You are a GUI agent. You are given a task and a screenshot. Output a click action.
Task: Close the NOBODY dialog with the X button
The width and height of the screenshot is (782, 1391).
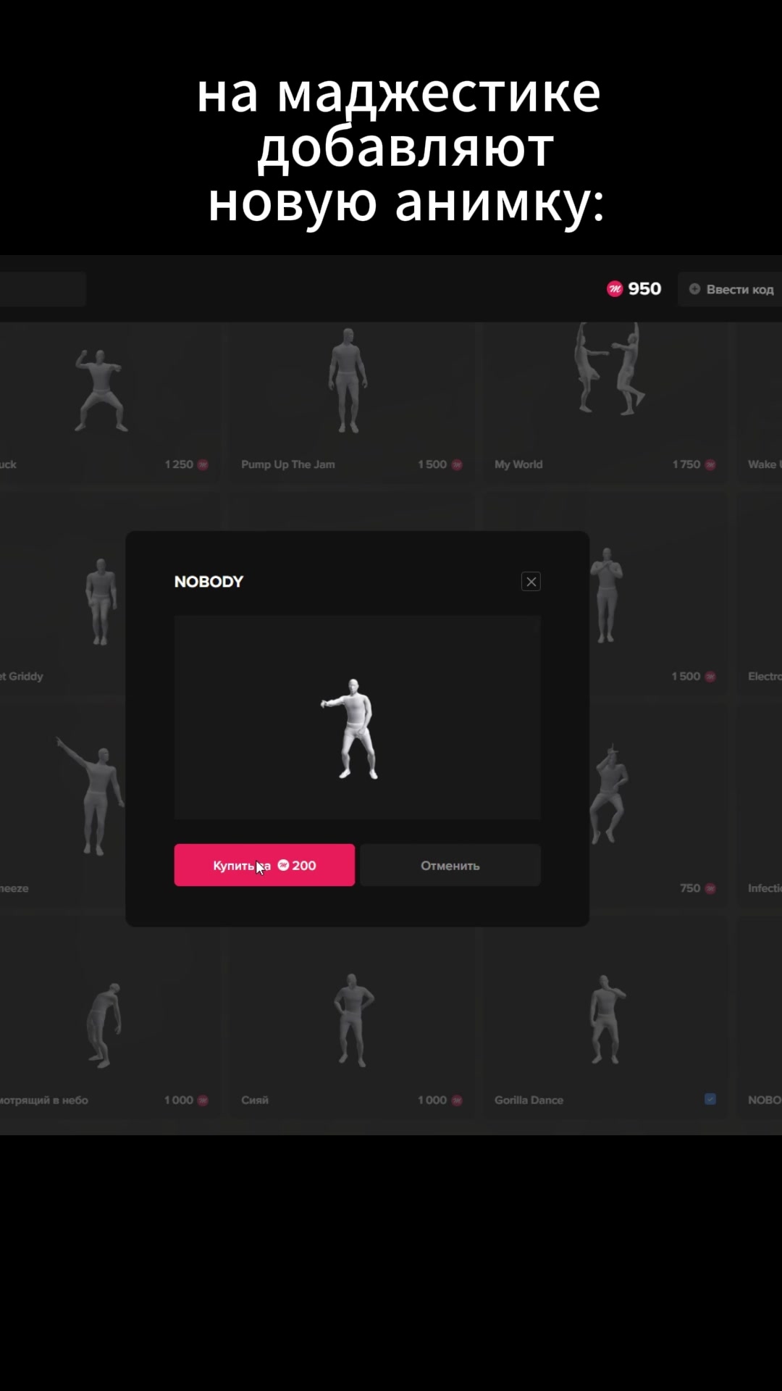coord(531,582)
